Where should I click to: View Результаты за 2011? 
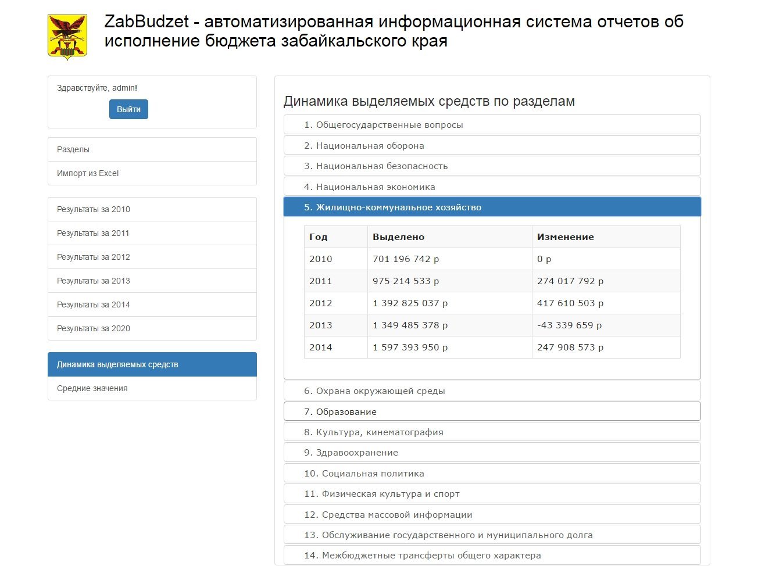152,233
